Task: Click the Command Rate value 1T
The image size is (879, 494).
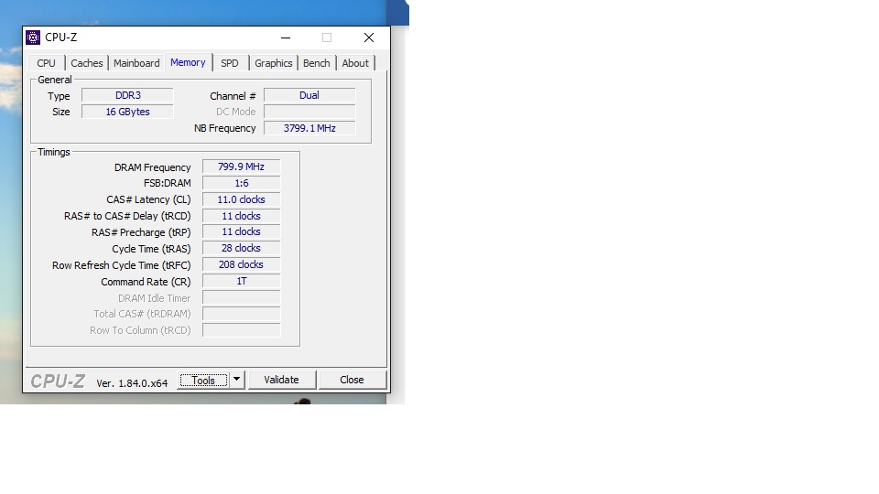Action: 241,281
